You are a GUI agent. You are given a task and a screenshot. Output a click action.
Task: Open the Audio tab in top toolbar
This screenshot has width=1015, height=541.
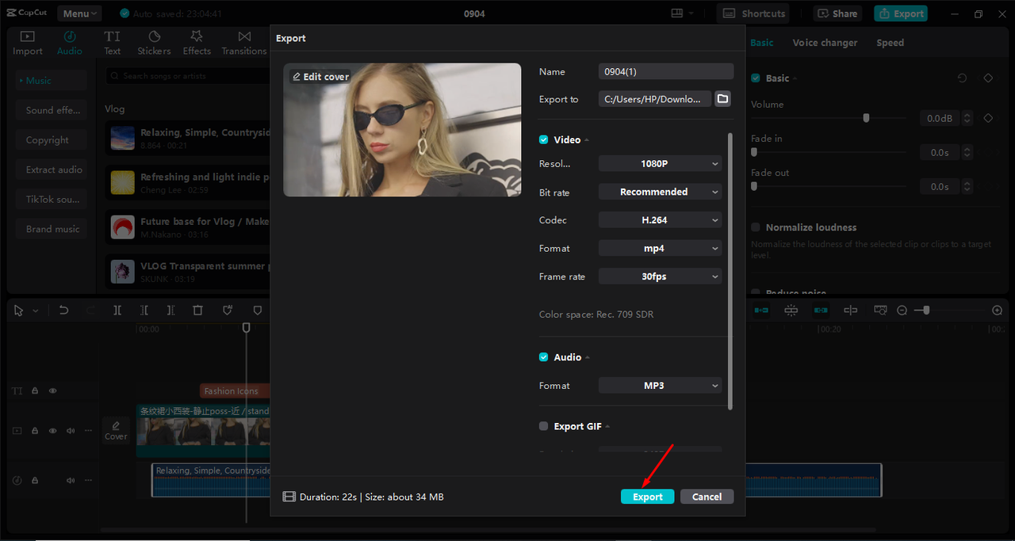pyautogui.click(x=69, y=43)
